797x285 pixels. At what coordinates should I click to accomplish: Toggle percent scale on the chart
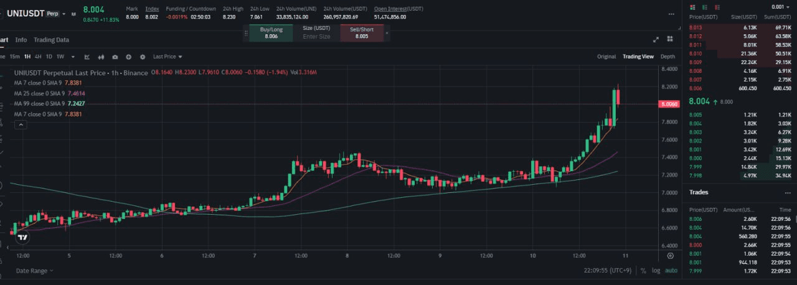643,271
